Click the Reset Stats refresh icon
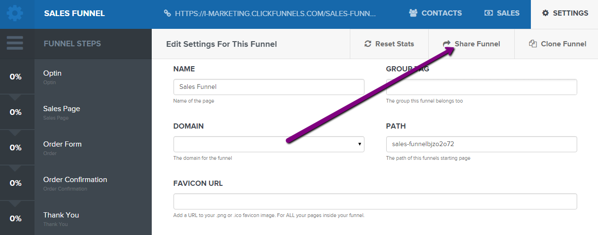 tap(368, 44)
